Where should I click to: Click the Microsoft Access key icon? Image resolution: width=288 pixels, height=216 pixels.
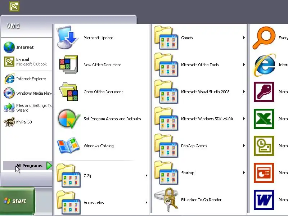(x=264, y=92)
